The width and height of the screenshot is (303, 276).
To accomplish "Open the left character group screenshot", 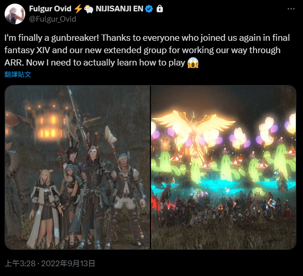I will coord(77,167).
